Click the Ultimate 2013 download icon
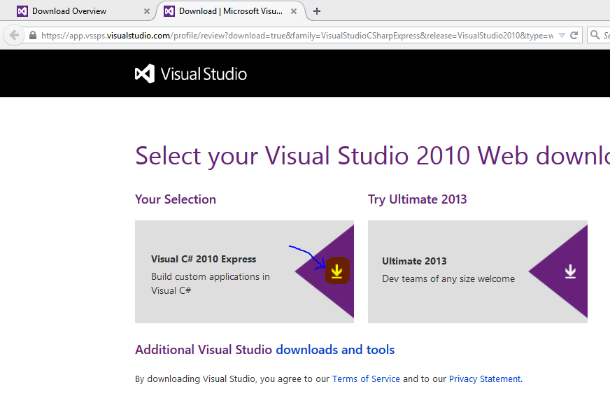This screenshot has height=403, width=610. [570, 271]
